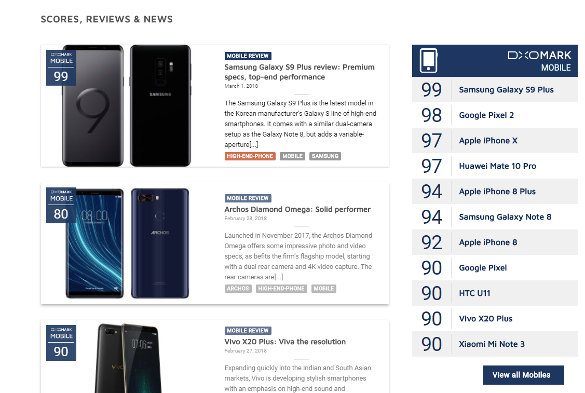Open Archos Diamond Omega review headline
Screen dimensions: 585x393
297,209
